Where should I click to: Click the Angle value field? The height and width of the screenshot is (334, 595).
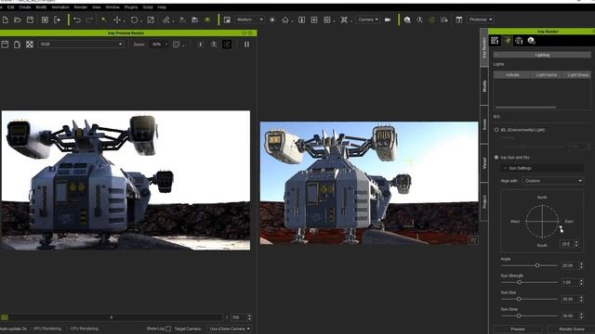pos(570,266)
